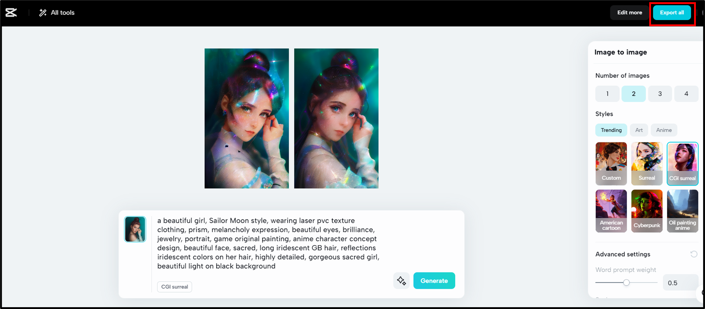
Task: Choose the American cartoon style
Action: [611, 211]
